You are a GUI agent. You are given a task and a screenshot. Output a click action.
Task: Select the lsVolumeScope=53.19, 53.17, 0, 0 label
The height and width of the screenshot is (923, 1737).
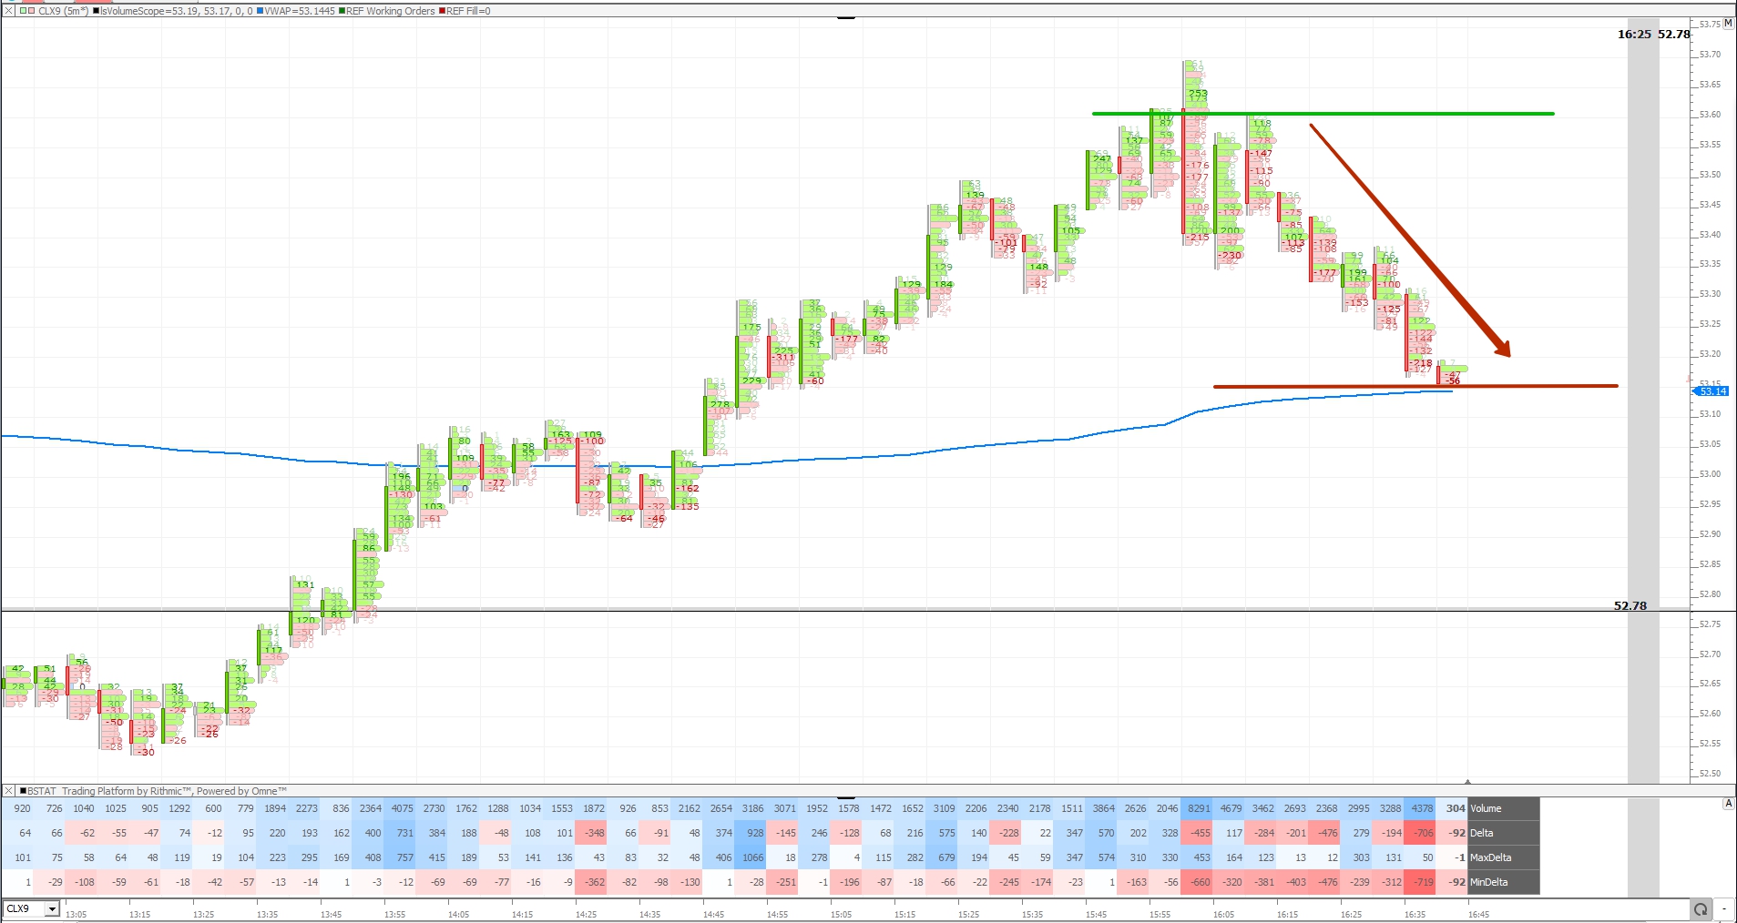click(177, 11)
